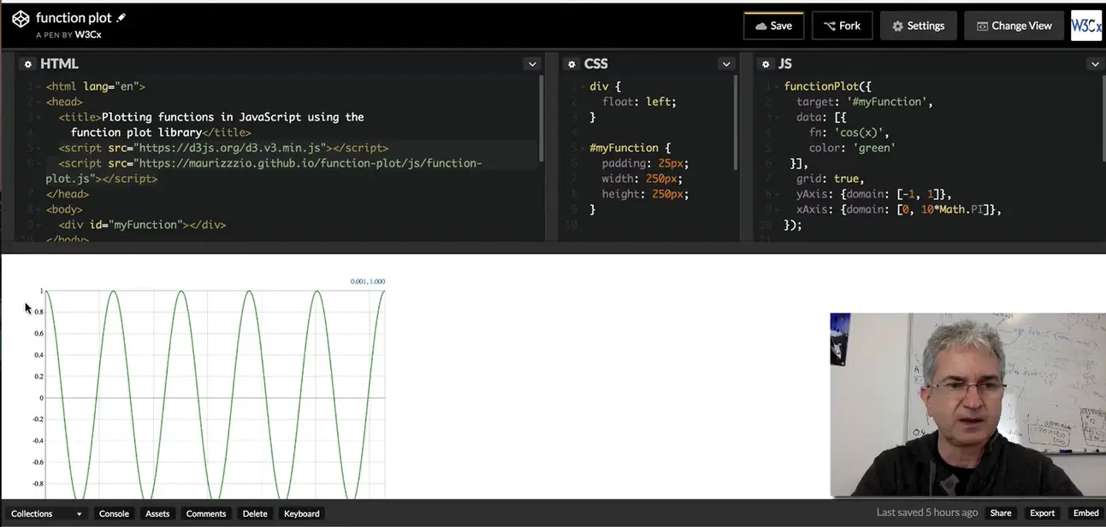Click the function plot pen title
Viewport: 1106px width, 527px height.
74,17
